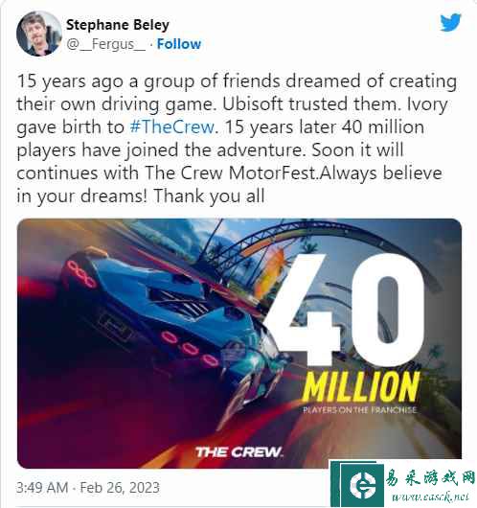Click the Feb 26, 2023 date
This screenshot has height=508, width=477.
click(120, 488)
